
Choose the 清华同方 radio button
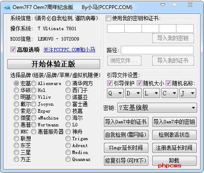[x=68, y=83]
